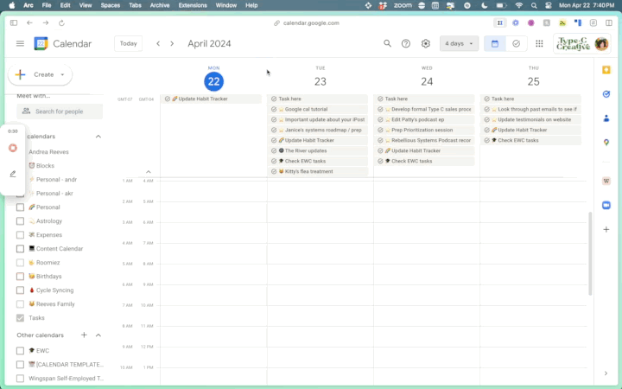Screen dimensions: 622x389
Task: Add other calendars plus icon
Action: click(84, 335)
